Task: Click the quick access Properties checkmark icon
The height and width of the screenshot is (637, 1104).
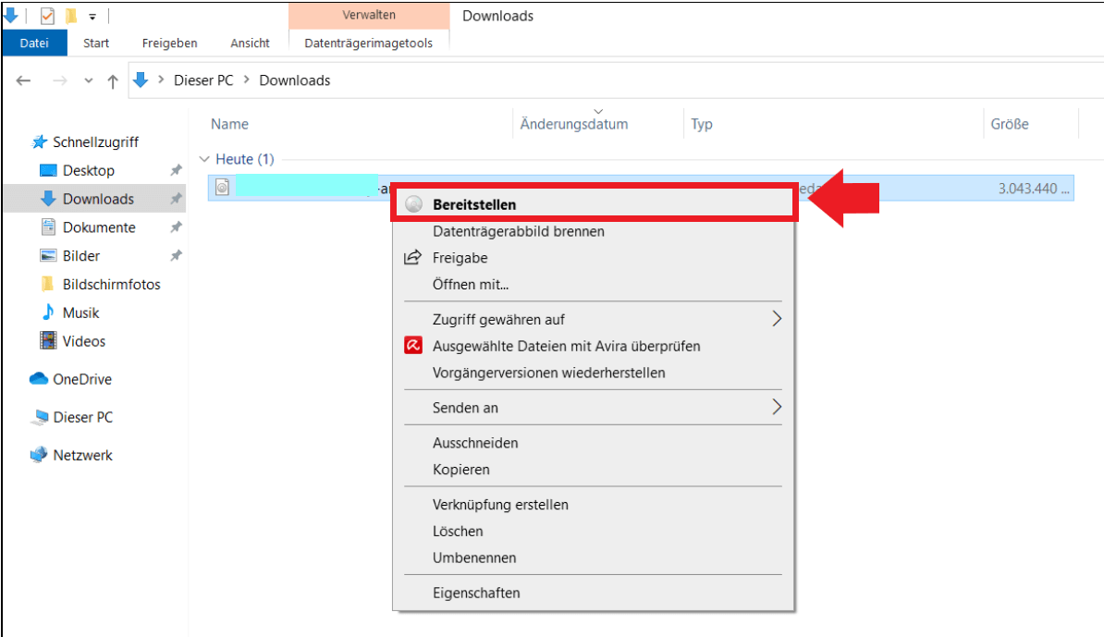Action: pos(48,16)
